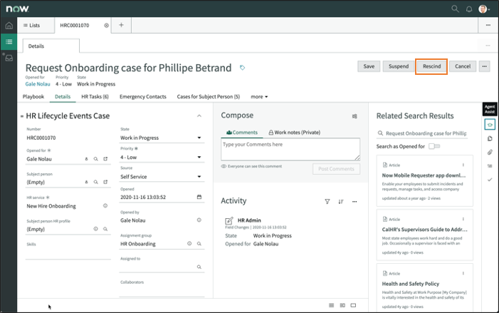Open Compose settings icon

coord(354,116)
